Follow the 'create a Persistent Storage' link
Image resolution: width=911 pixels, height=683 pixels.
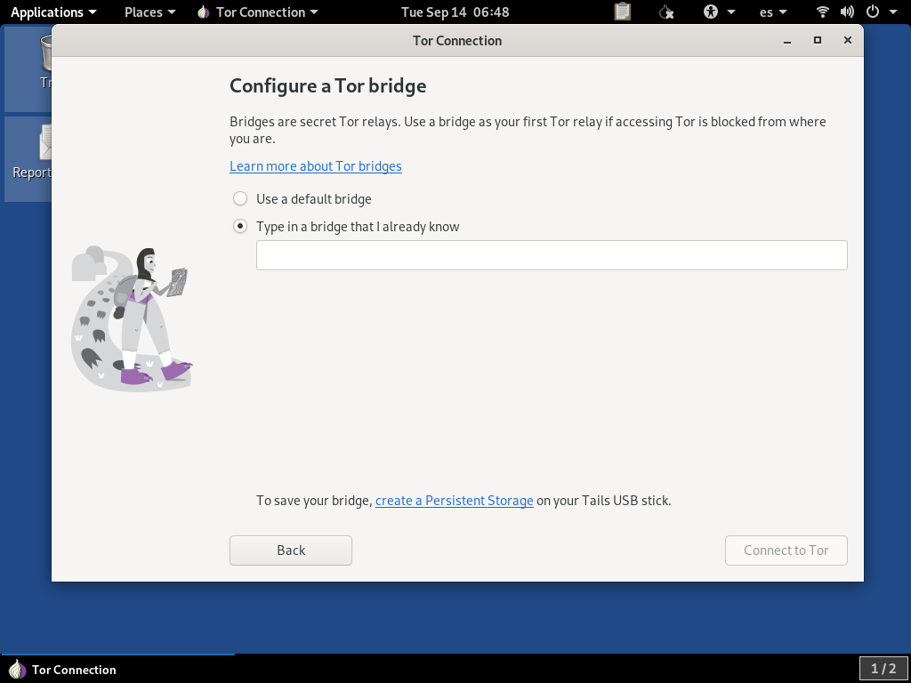[x=455, y=501]
